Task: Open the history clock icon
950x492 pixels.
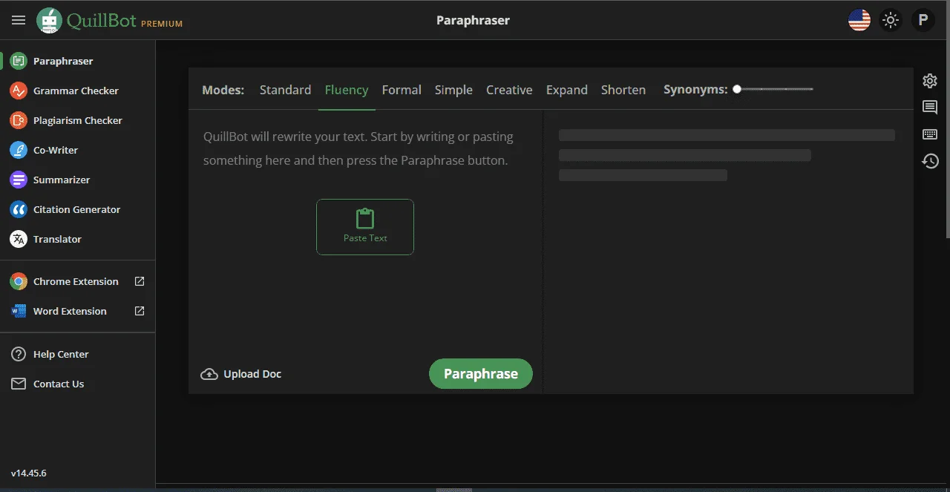Action: 930,160
